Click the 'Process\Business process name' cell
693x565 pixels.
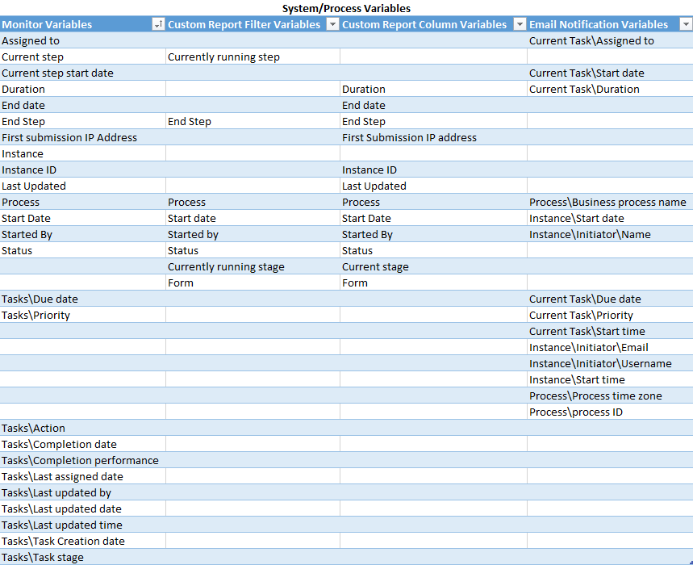610,202
